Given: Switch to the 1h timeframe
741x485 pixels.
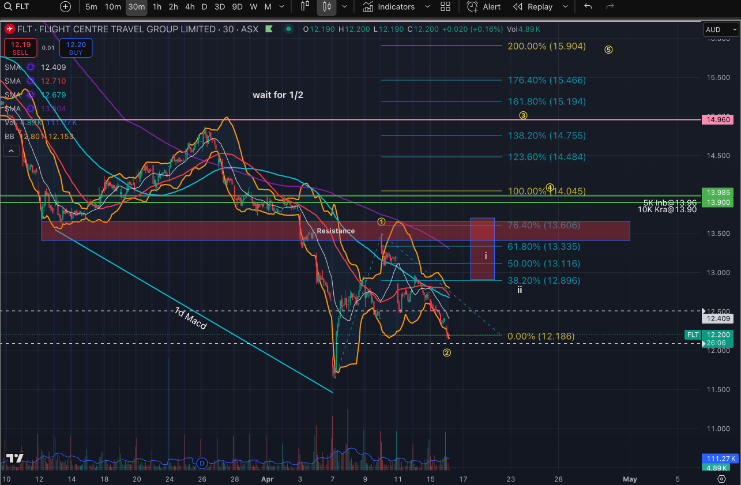Looking at the screenshot, I should 157,7.
